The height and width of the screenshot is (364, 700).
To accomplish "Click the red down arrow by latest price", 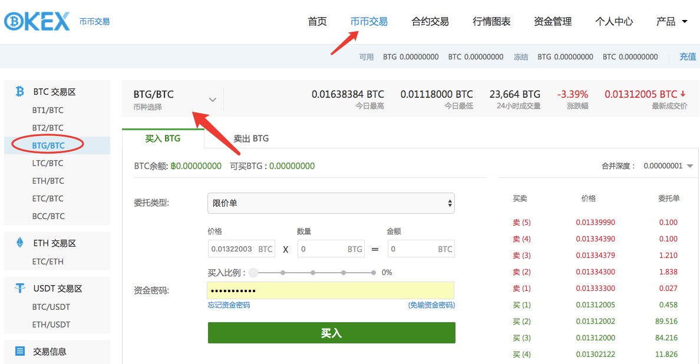I will [683, 94].
